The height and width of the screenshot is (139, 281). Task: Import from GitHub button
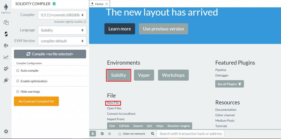tap(124, 126)
